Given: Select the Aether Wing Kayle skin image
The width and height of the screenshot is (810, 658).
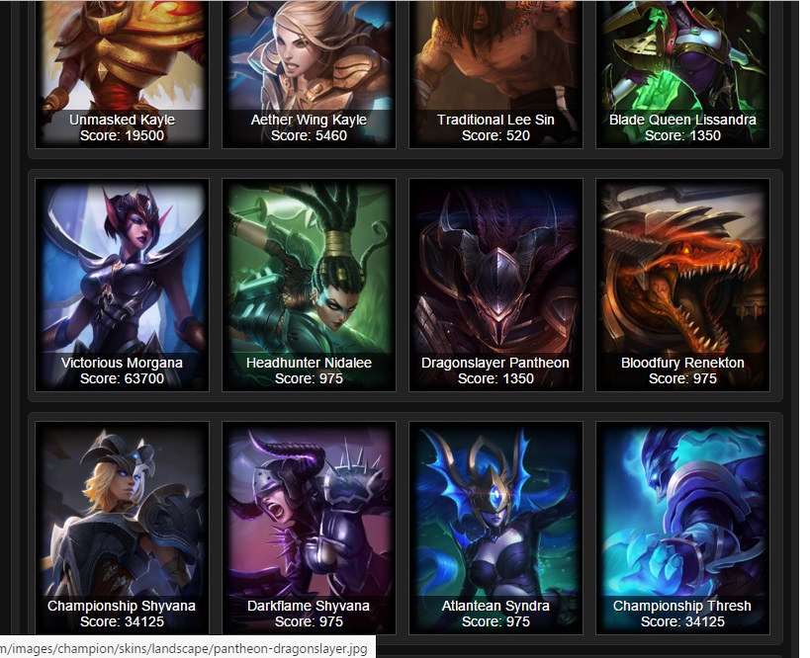Looking at the screenshot, I should tap(309, 74).
